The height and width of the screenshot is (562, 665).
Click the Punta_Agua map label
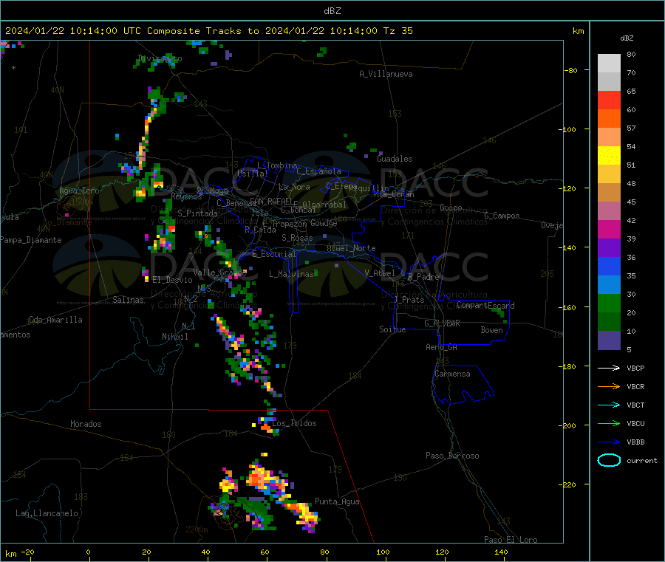click(337, 502)
